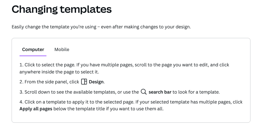Image resolution: width=263 pixels, height=129 pixels.
Task: Click the bold "Apply all pages" text
Action: [36, 109]
